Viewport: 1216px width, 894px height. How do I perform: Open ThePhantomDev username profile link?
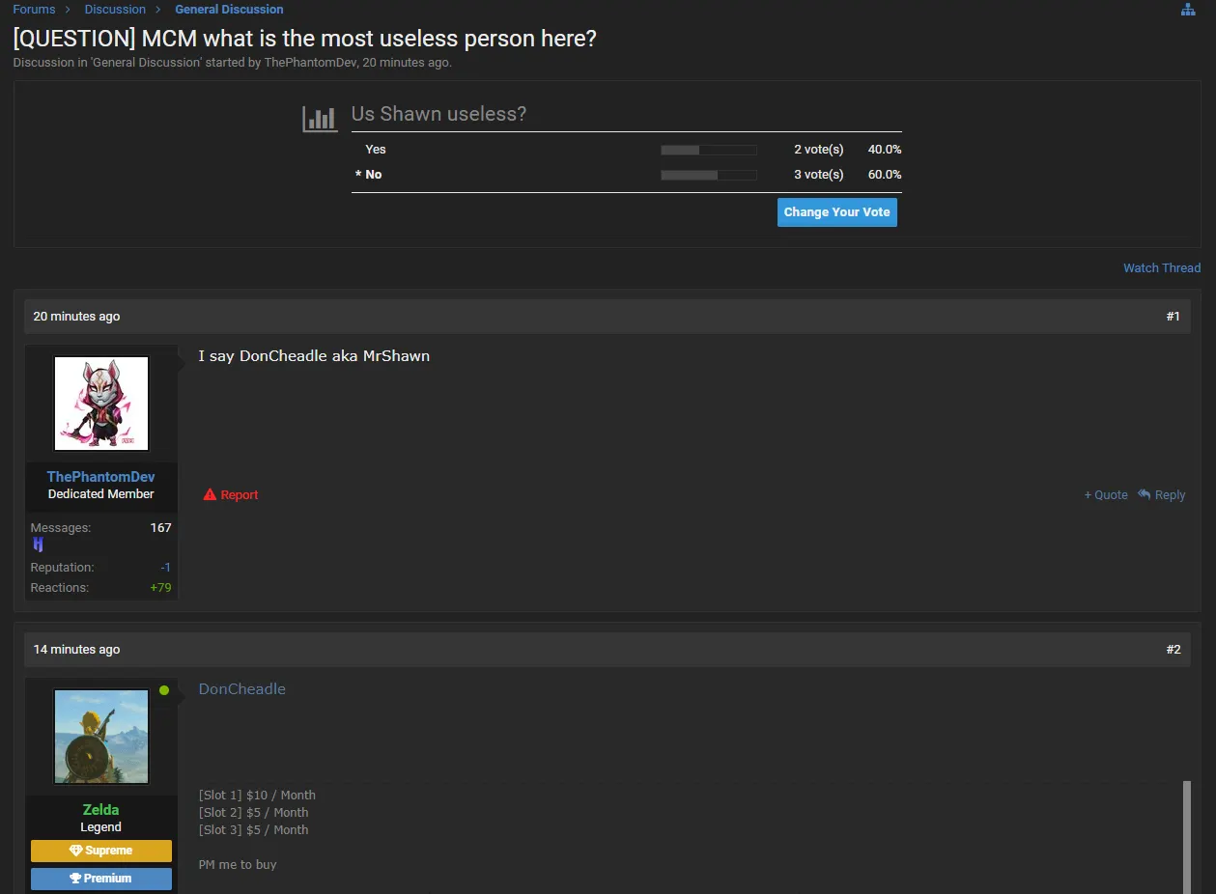click(101, 477)
